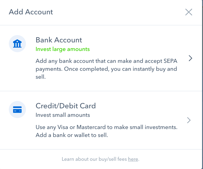
Task: Click the credit card icon
Action: (17, 110)
